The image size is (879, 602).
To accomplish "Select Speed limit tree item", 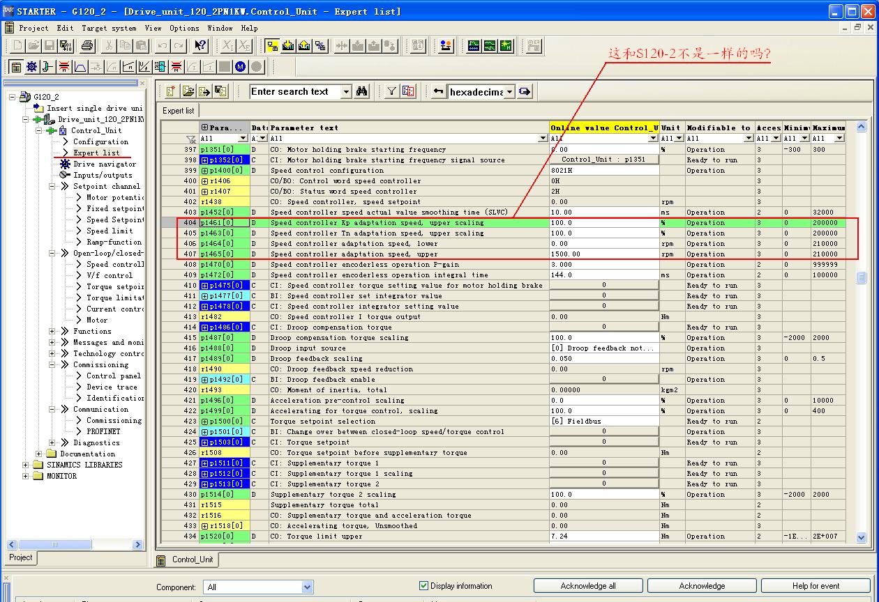I will pyautogui.click(x=110, y=231).
